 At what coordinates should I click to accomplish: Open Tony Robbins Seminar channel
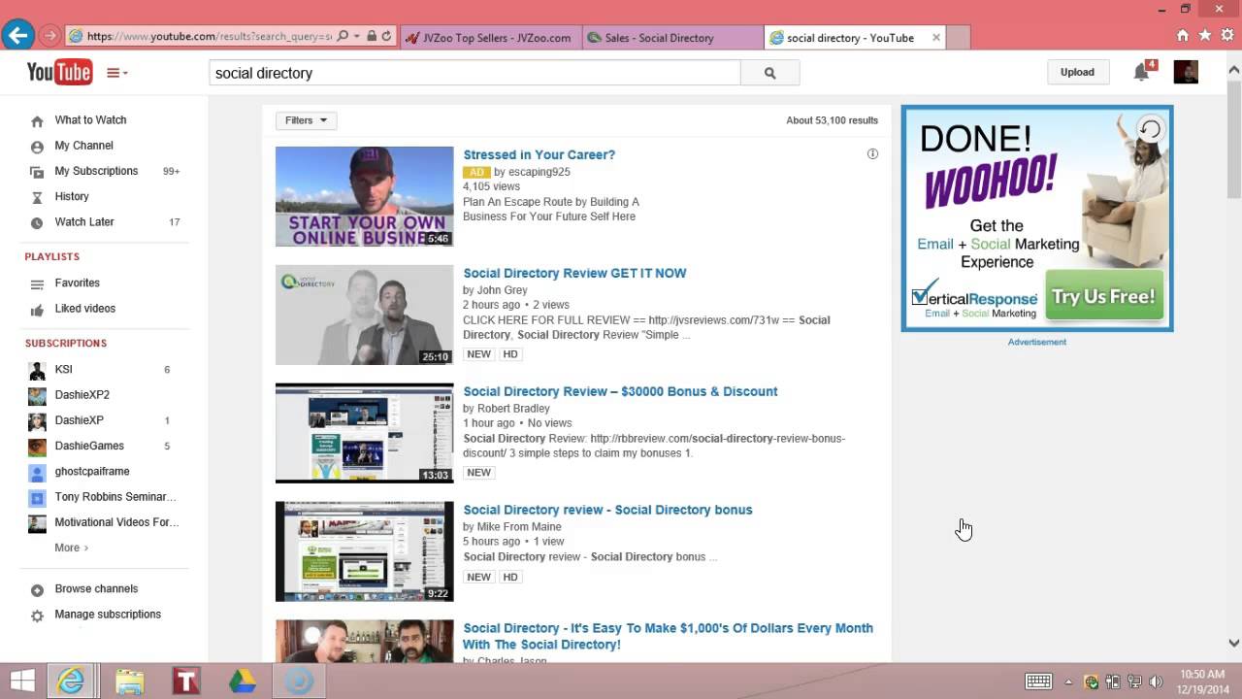click(x=115, y=496)
